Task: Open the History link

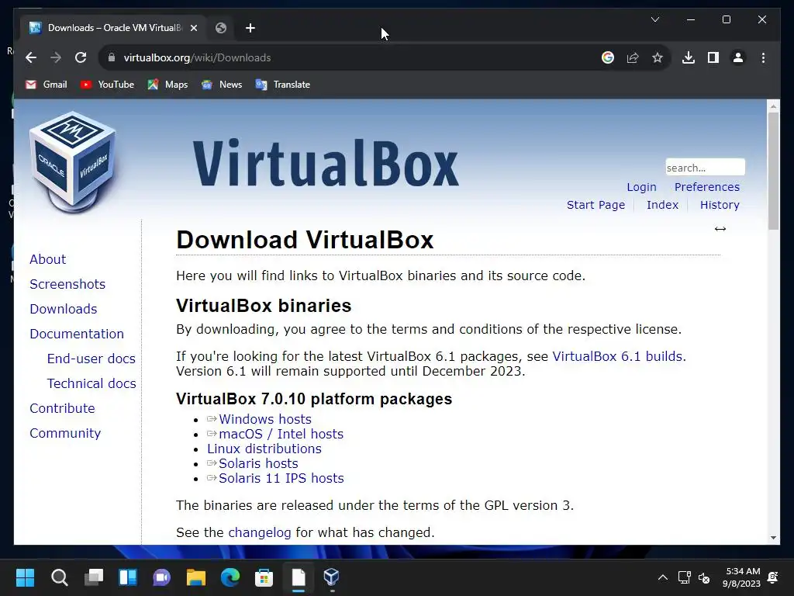Action: (x=720, y=205)
